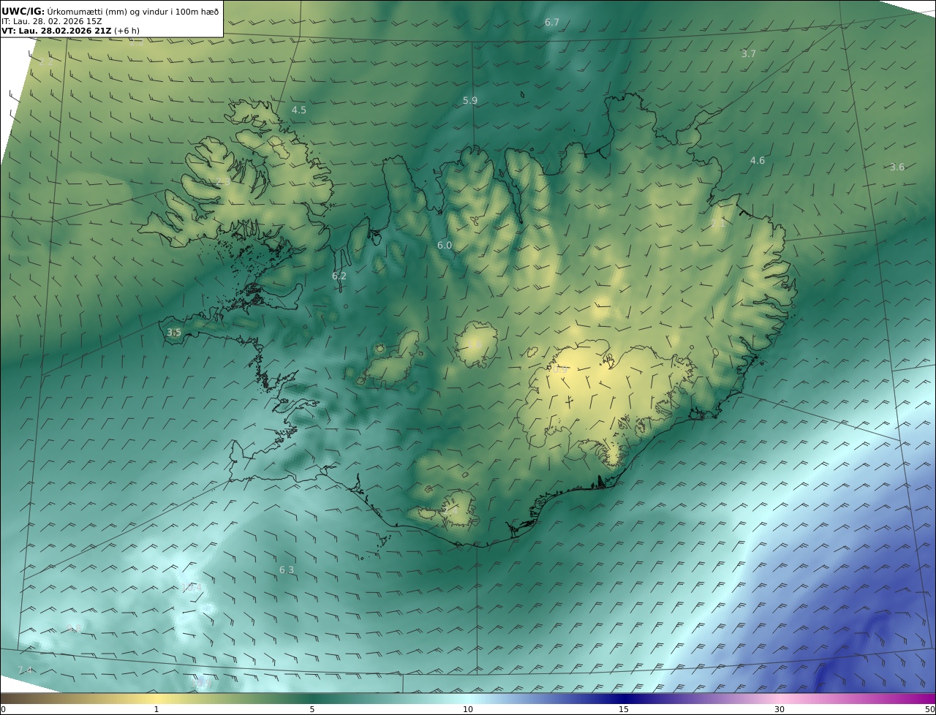
Task: Click the 3.7 value label
Action: coord(749,54)
